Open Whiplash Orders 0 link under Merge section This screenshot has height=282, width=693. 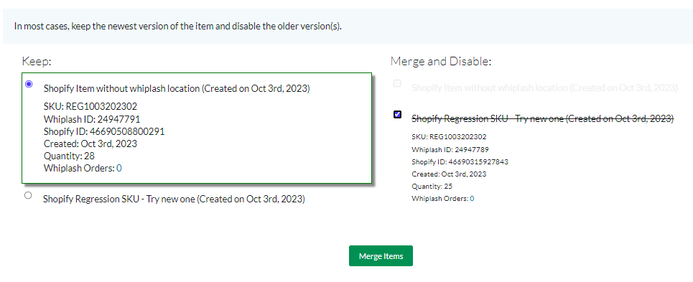click(x=472, y=199)
